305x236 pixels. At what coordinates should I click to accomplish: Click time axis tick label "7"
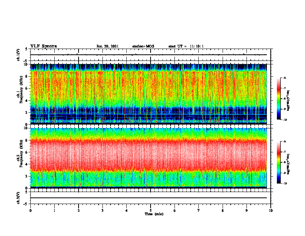(x=199, y=211)
